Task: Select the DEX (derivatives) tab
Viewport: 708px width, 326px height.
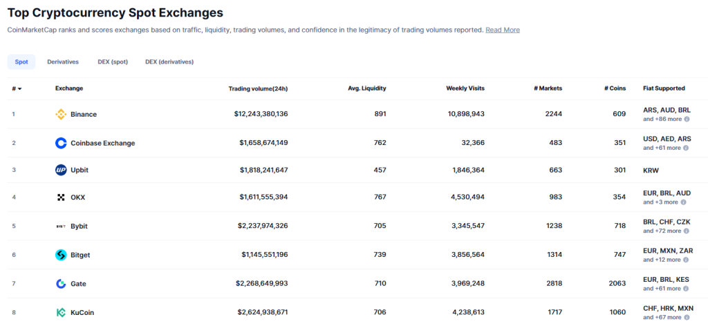Action: point(169,61)
